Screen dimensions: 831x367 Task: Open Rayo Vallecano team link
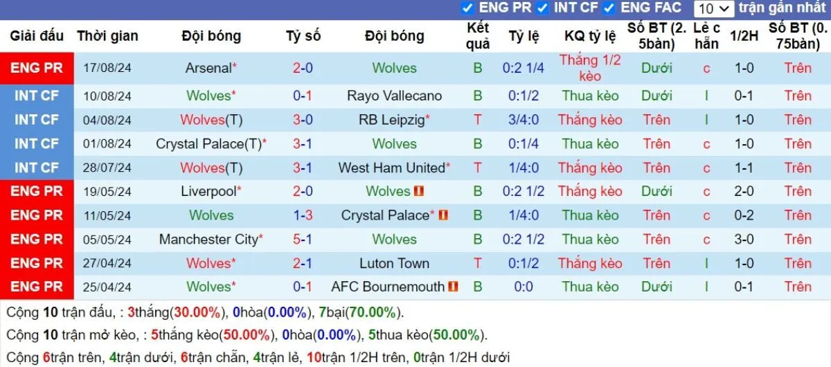[x=394, y=96]
